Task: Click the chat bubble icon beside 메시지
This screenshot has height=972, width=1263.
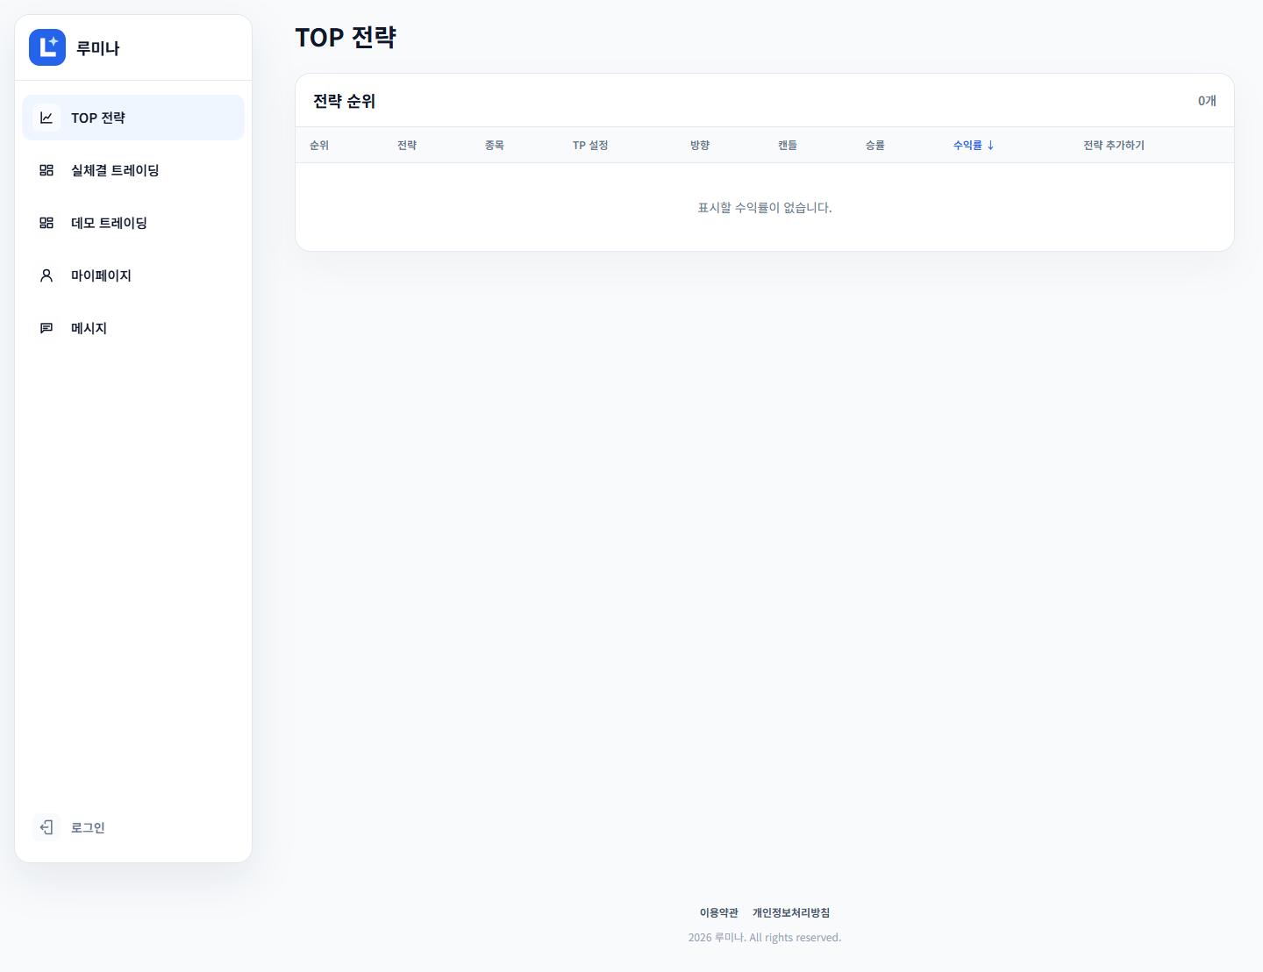Action: pos(46,328)
